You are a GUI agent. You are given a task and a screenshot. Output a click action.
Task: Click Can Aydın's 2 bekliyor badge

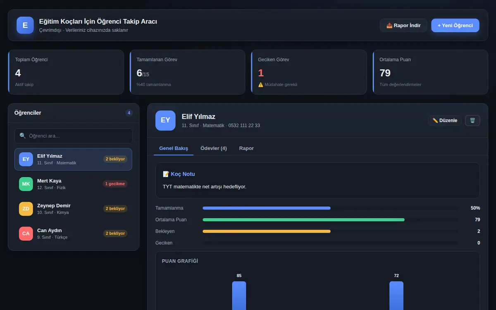pos(115,234)
